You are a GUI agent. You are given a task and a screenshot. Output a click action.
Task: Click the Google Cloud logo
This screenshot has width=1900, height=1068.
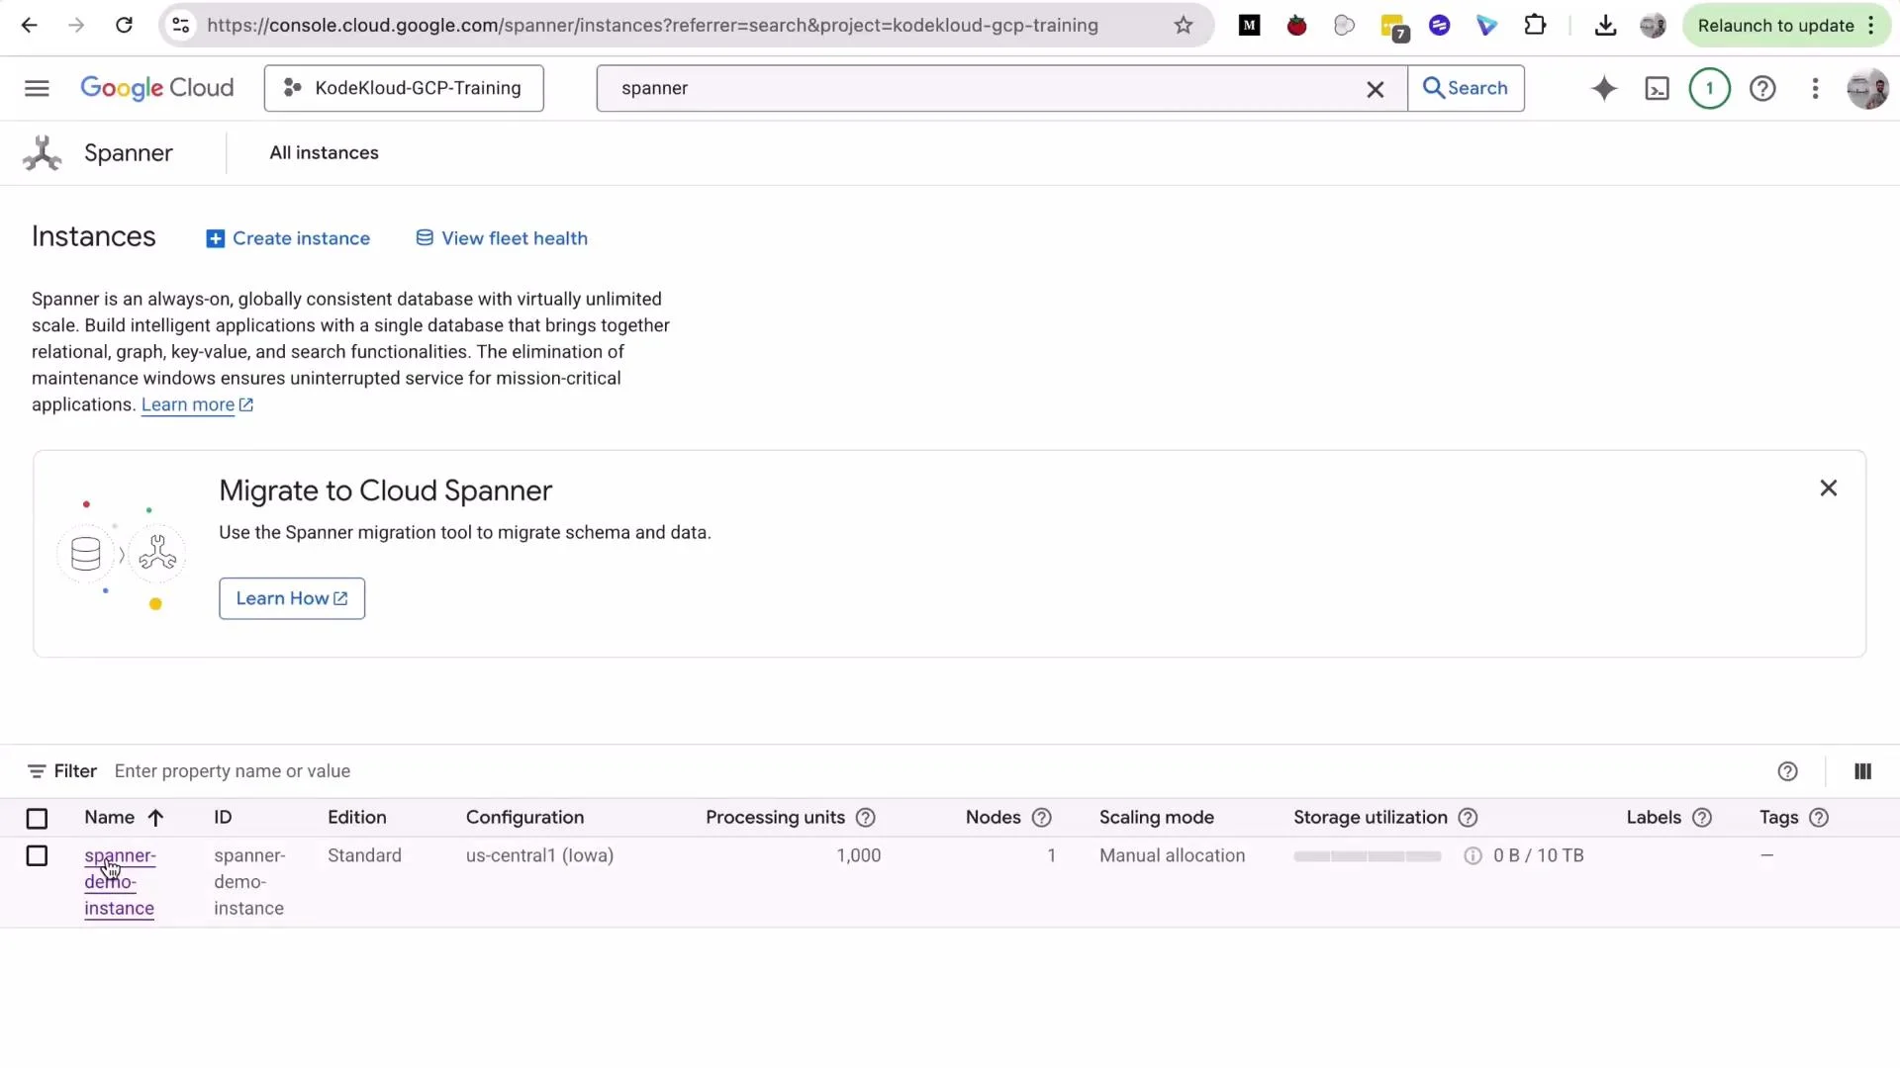coord(157,88)
